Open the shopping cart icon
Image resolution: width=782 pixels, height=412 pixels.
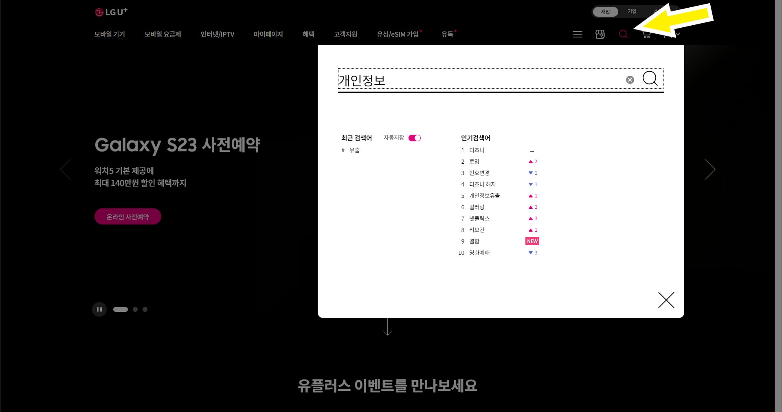pyautogui.click(x=646, y=34)
